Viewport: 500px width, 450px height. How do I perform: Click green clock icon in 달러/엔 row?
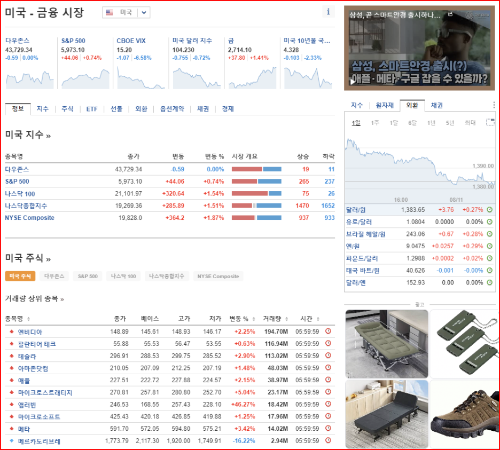(x=490, y=282)
